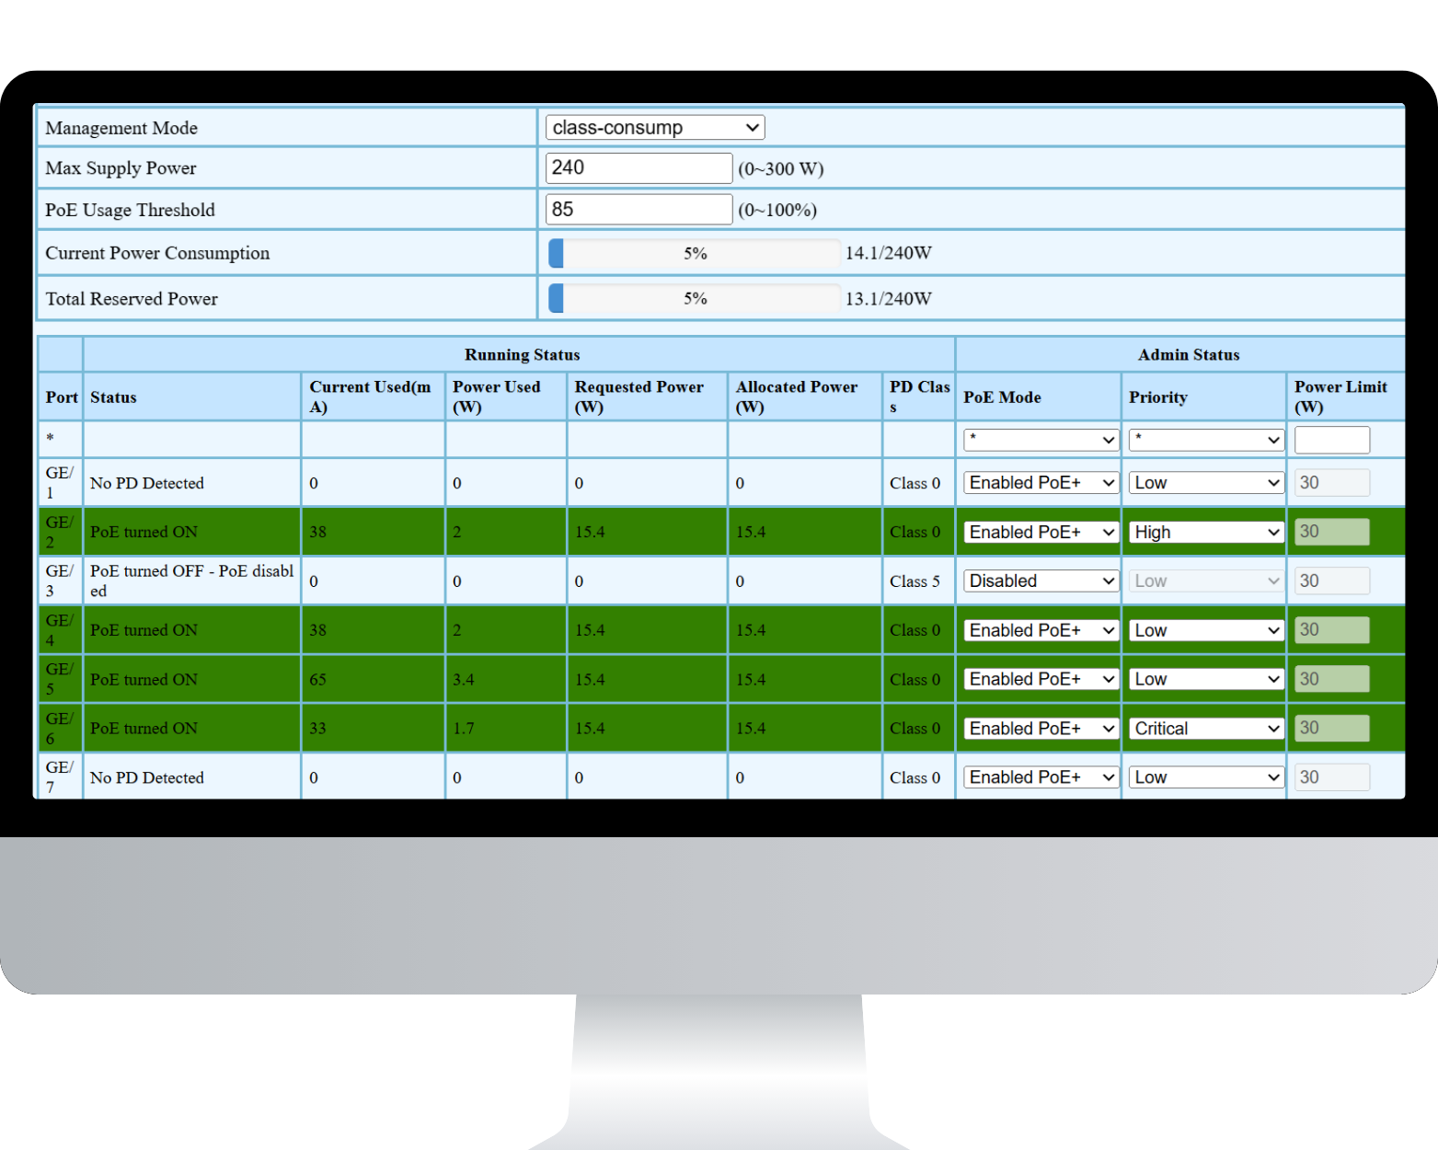
Task: Open PoE Mode dropdown for port GE/3
Action: (x=1041, y=581)
